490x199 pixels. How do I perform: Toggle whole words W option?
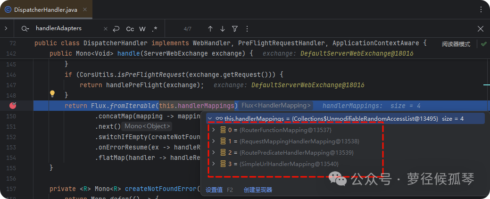(x=142, y=29)
